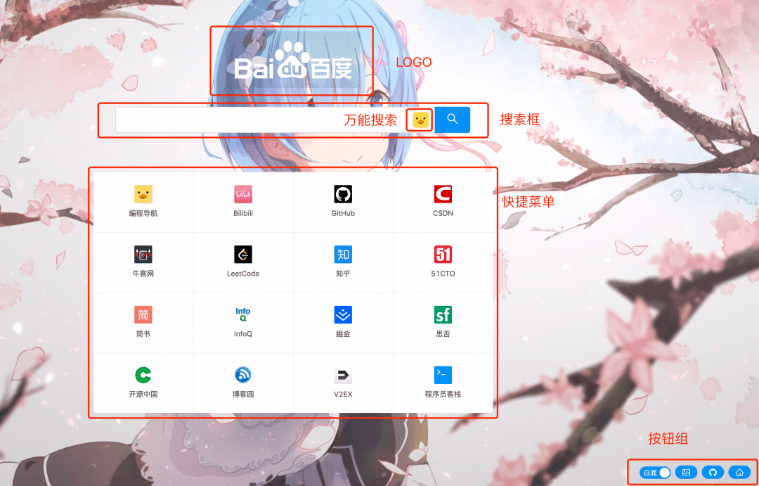
Task: Open the V2EX shortcut
Action: point(343,375)
